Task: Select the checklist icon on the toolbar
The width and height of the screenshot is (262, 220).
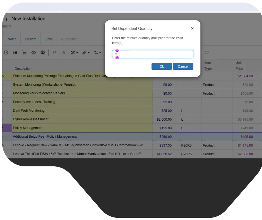Action: 15,52
